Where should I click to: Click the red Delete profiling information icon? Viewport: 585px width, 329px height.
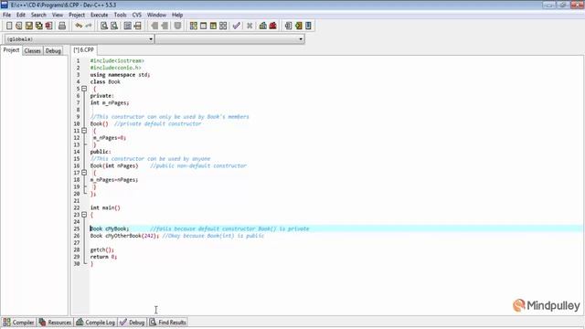tap(273, 26)
